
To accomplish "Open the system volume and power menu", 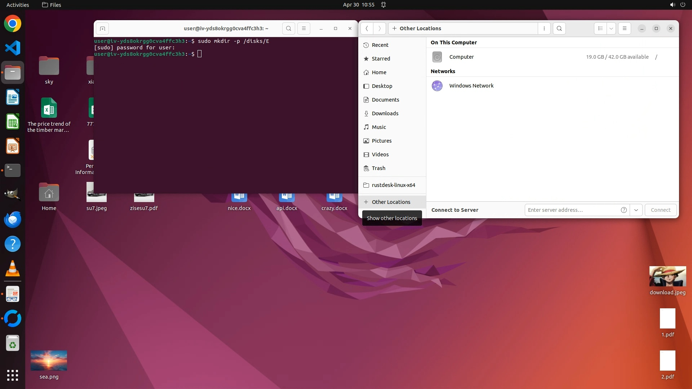I will click(x=677, y=5).
